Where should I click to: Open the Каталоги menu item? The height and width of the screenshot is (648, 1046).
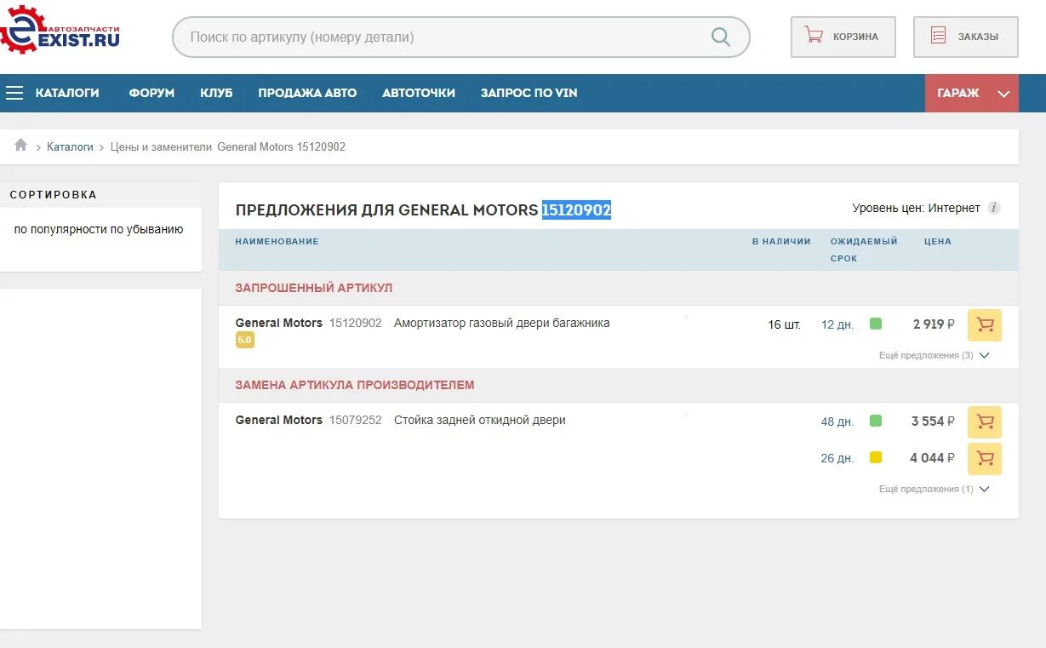[67, 93]
